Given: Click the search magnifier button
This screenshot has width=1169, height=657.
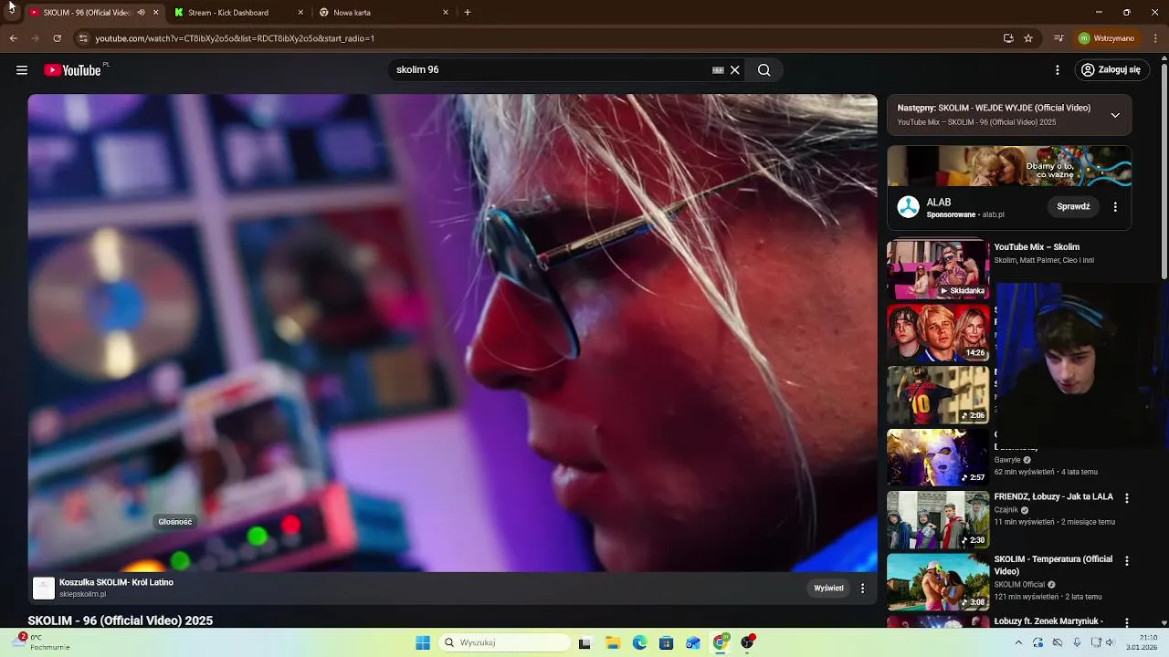Looking at the screenshot, I should click(x=764, y=70).
